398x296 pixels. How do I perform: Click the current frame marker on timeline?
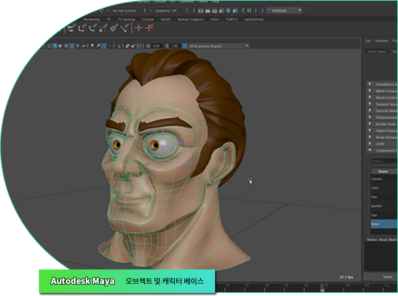[x=322, y=289]
